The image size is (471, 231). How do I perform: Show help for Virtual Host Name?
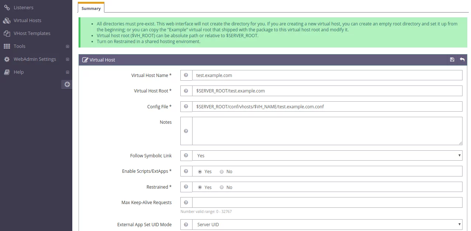click(x=186, y=75)
